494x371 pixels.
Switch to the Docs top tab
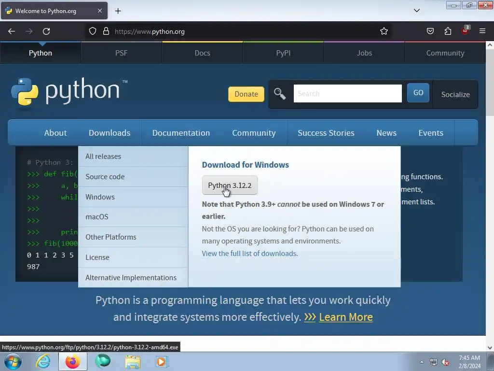pyautogui.click(x=202, y=53)
